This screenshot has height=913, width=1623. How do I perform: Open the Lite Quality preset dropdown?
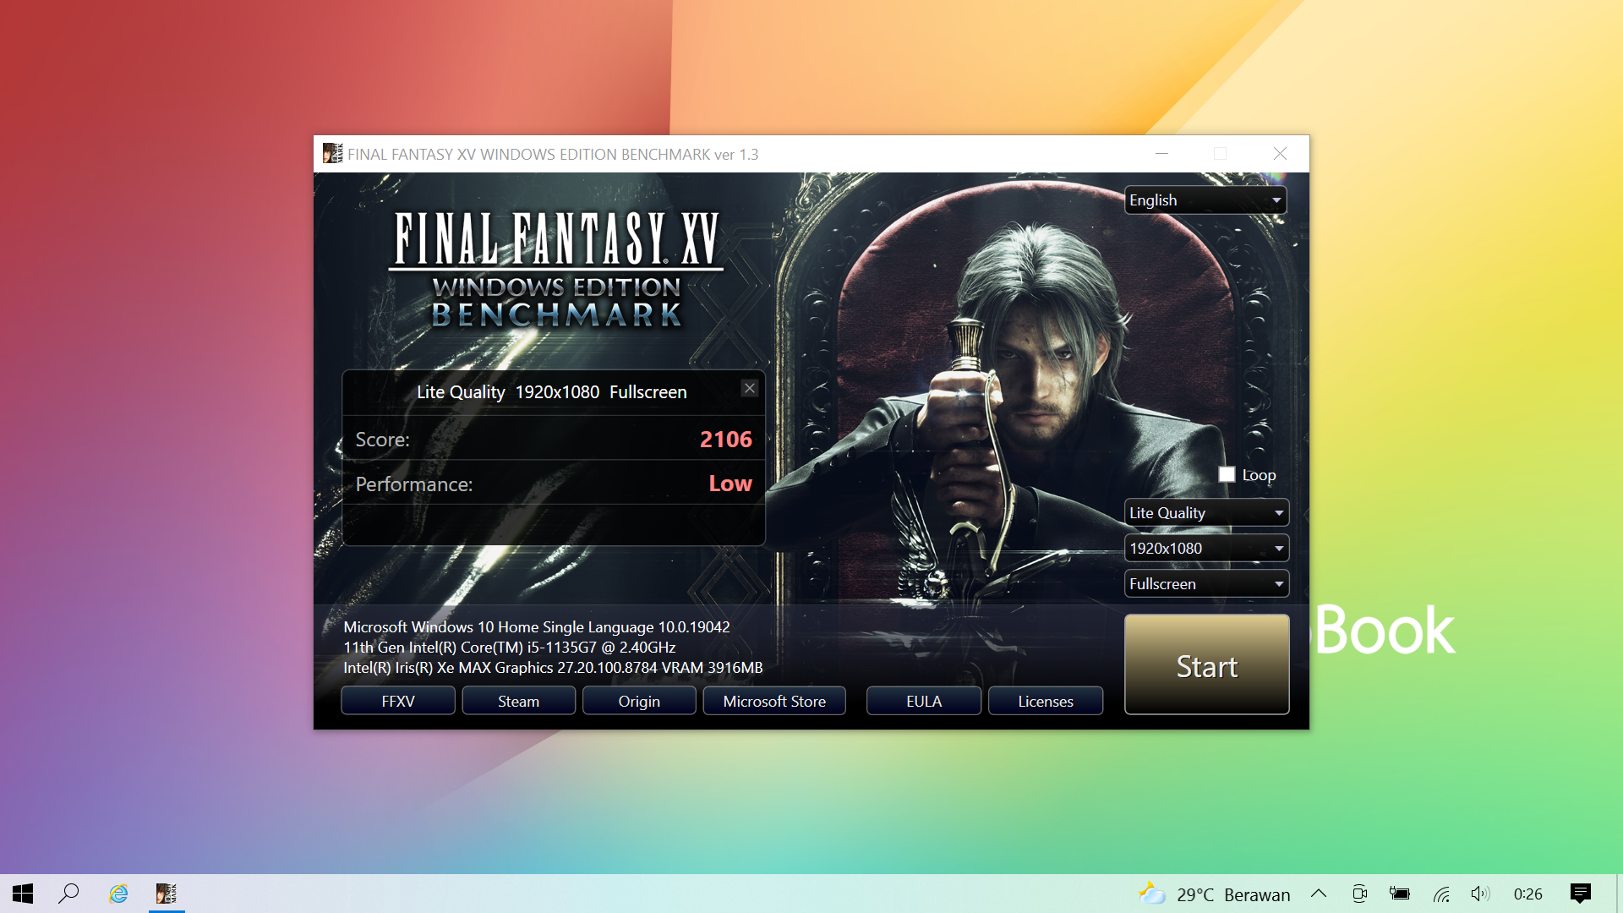click(1205, 513)
